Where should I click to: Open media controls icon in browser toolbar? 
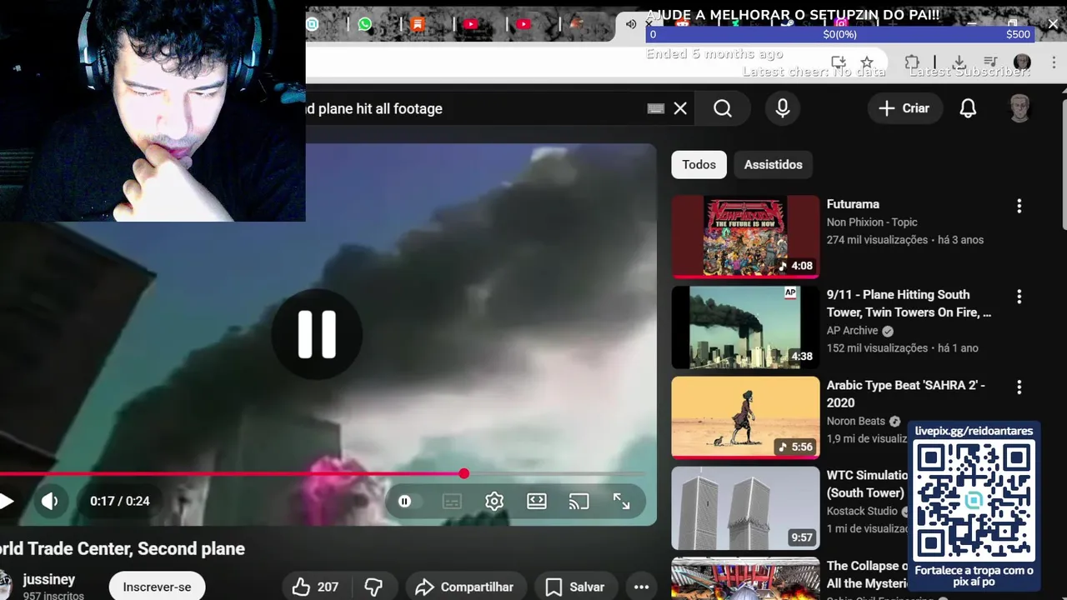point(990,62)
